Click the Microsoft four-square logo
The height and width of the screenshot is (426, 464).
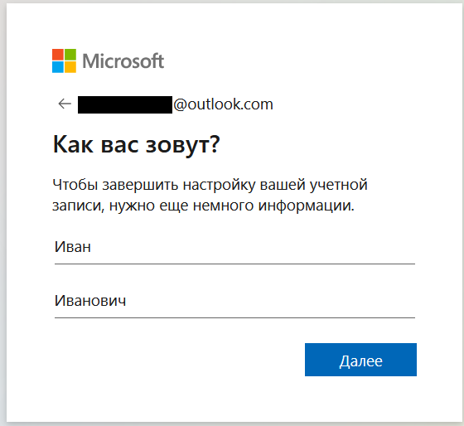pyautogui.click(x=65, y=61)
